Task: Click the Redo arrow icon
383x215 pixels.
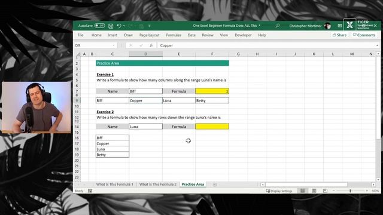Action: pos(130,26)
